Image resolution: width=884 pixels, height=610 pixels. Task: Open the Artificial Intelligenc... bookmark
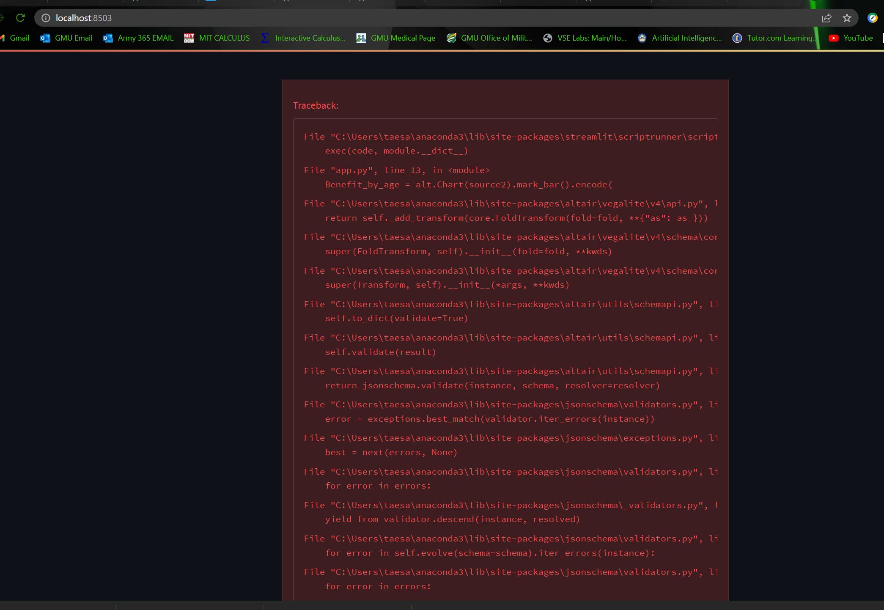click(679, 38)
